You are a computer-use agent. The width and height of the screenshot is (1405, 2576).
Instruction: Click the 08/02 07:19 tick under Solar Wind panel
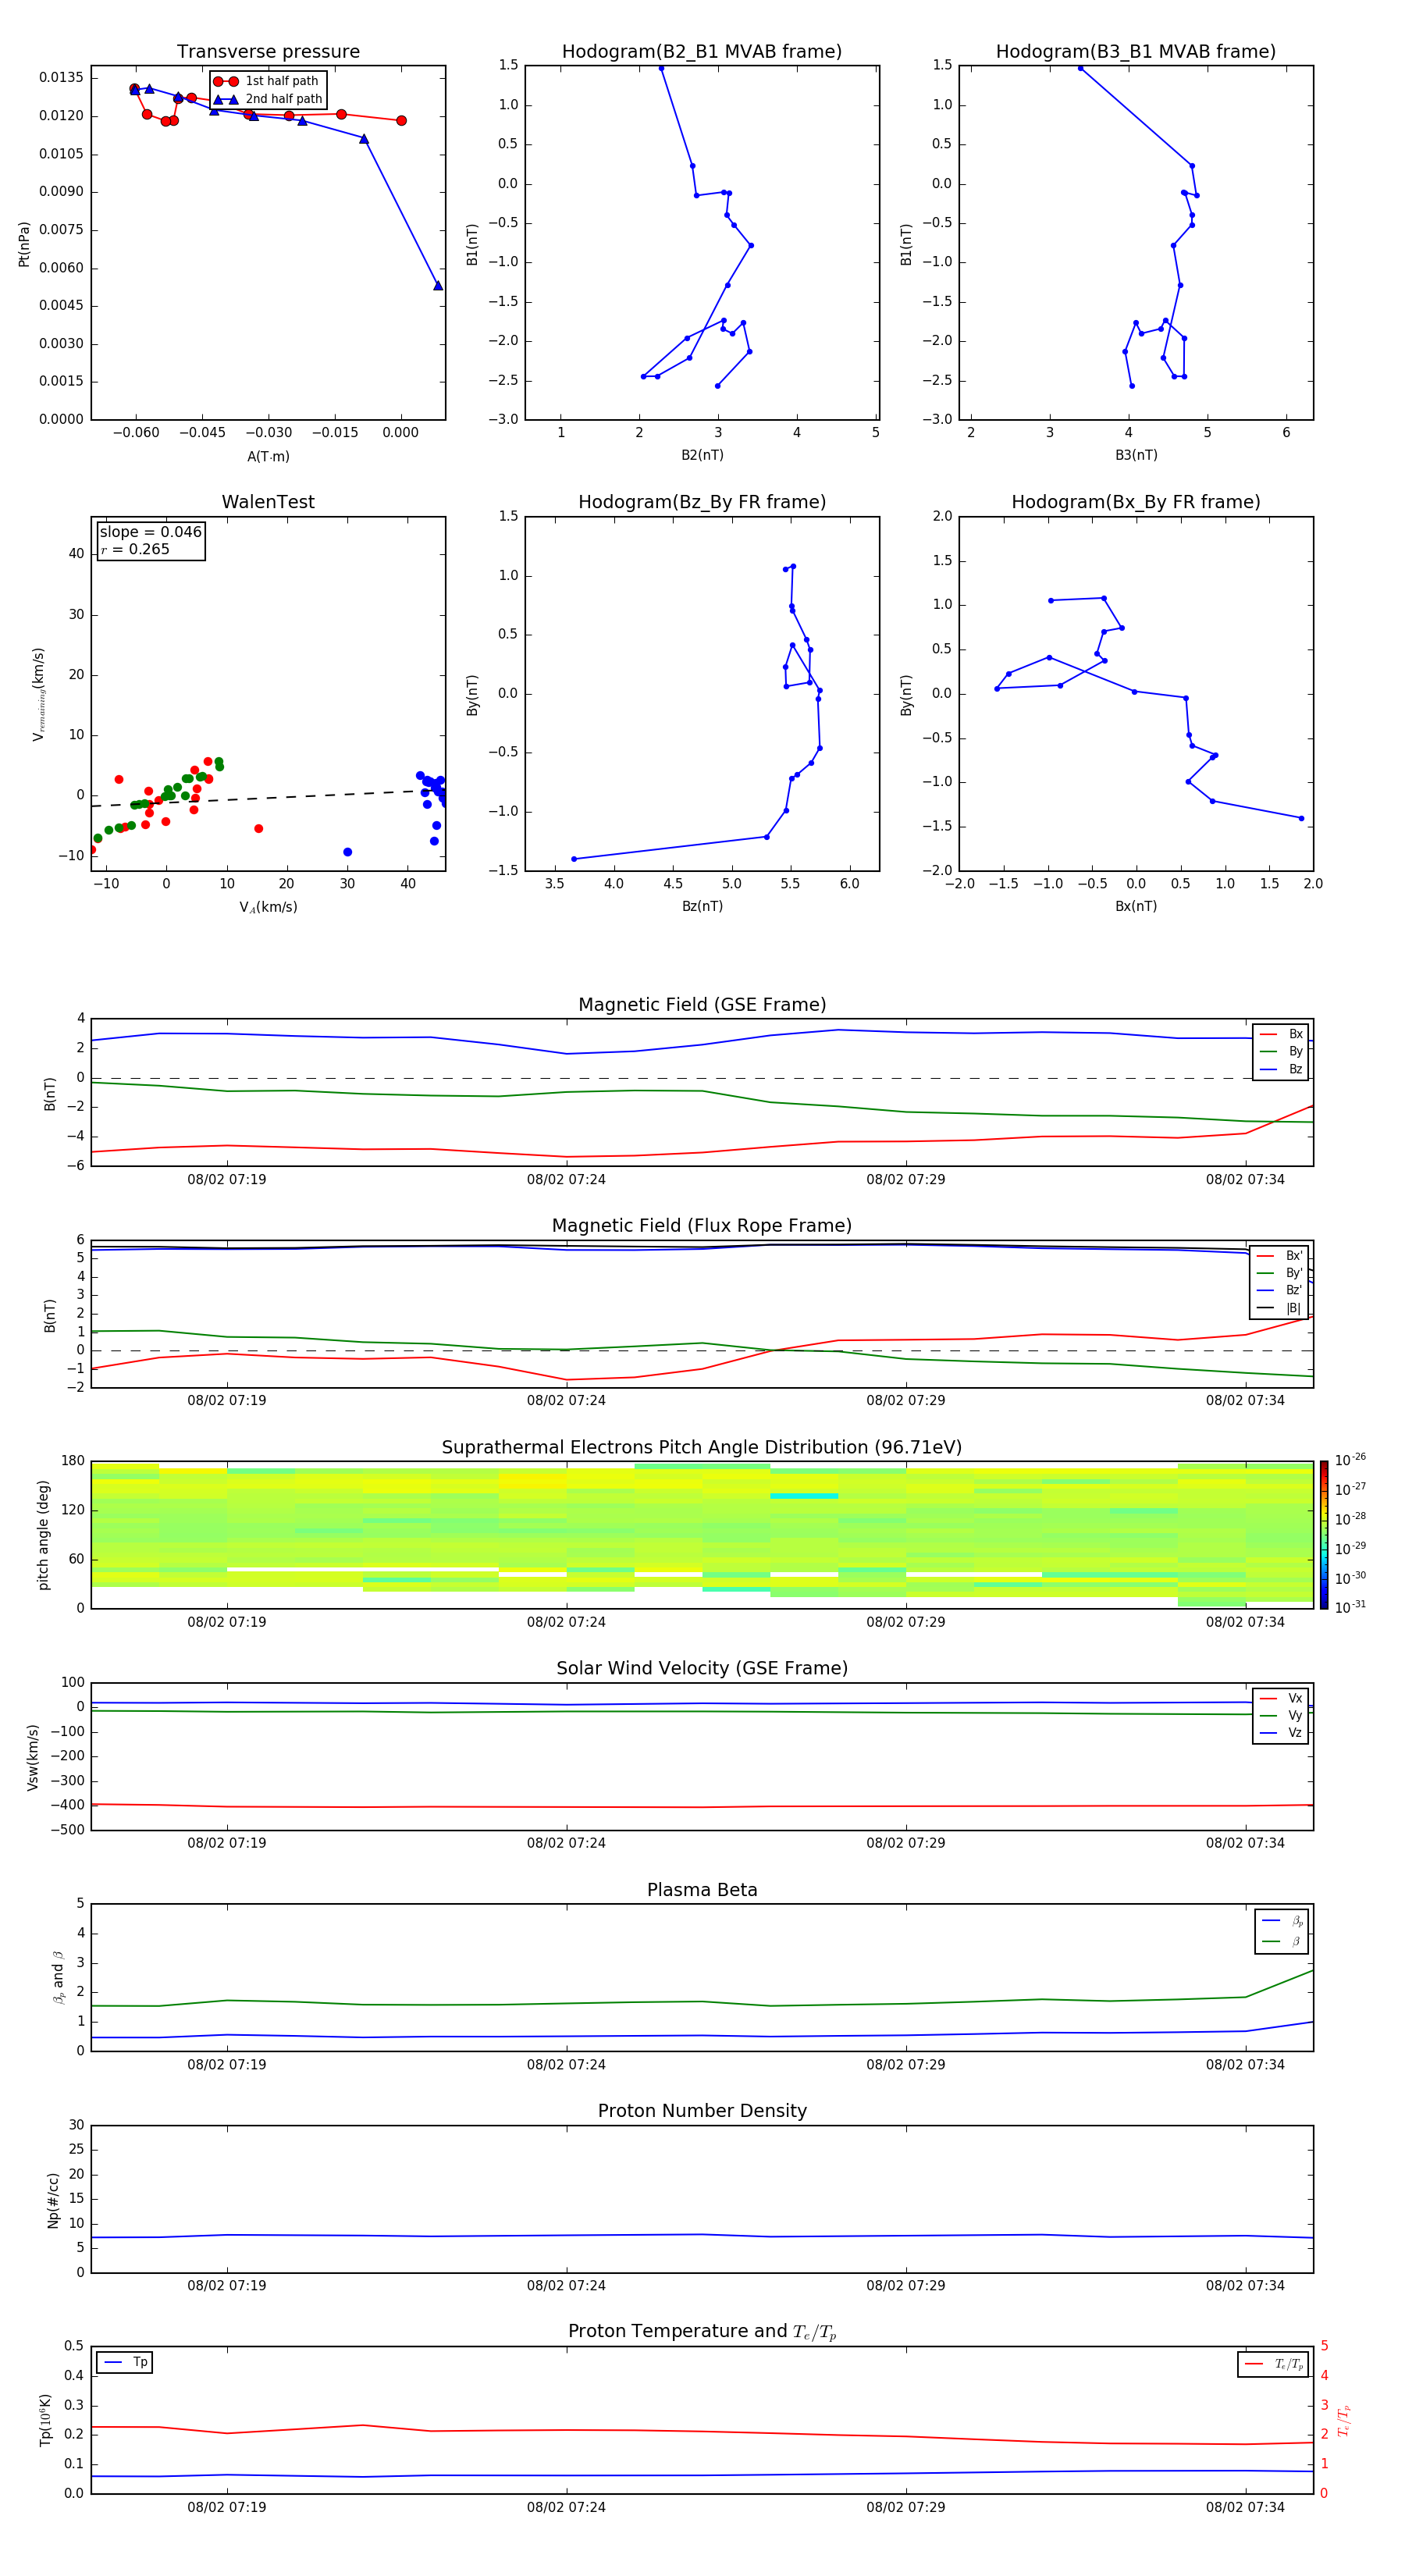pyautogui.click(x=227, y=1843)
